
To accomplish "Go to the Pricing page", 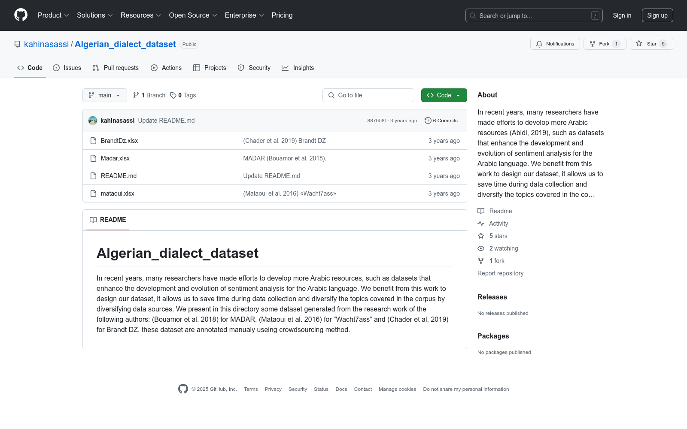I will pyautogui.click(x=282, y=15).
